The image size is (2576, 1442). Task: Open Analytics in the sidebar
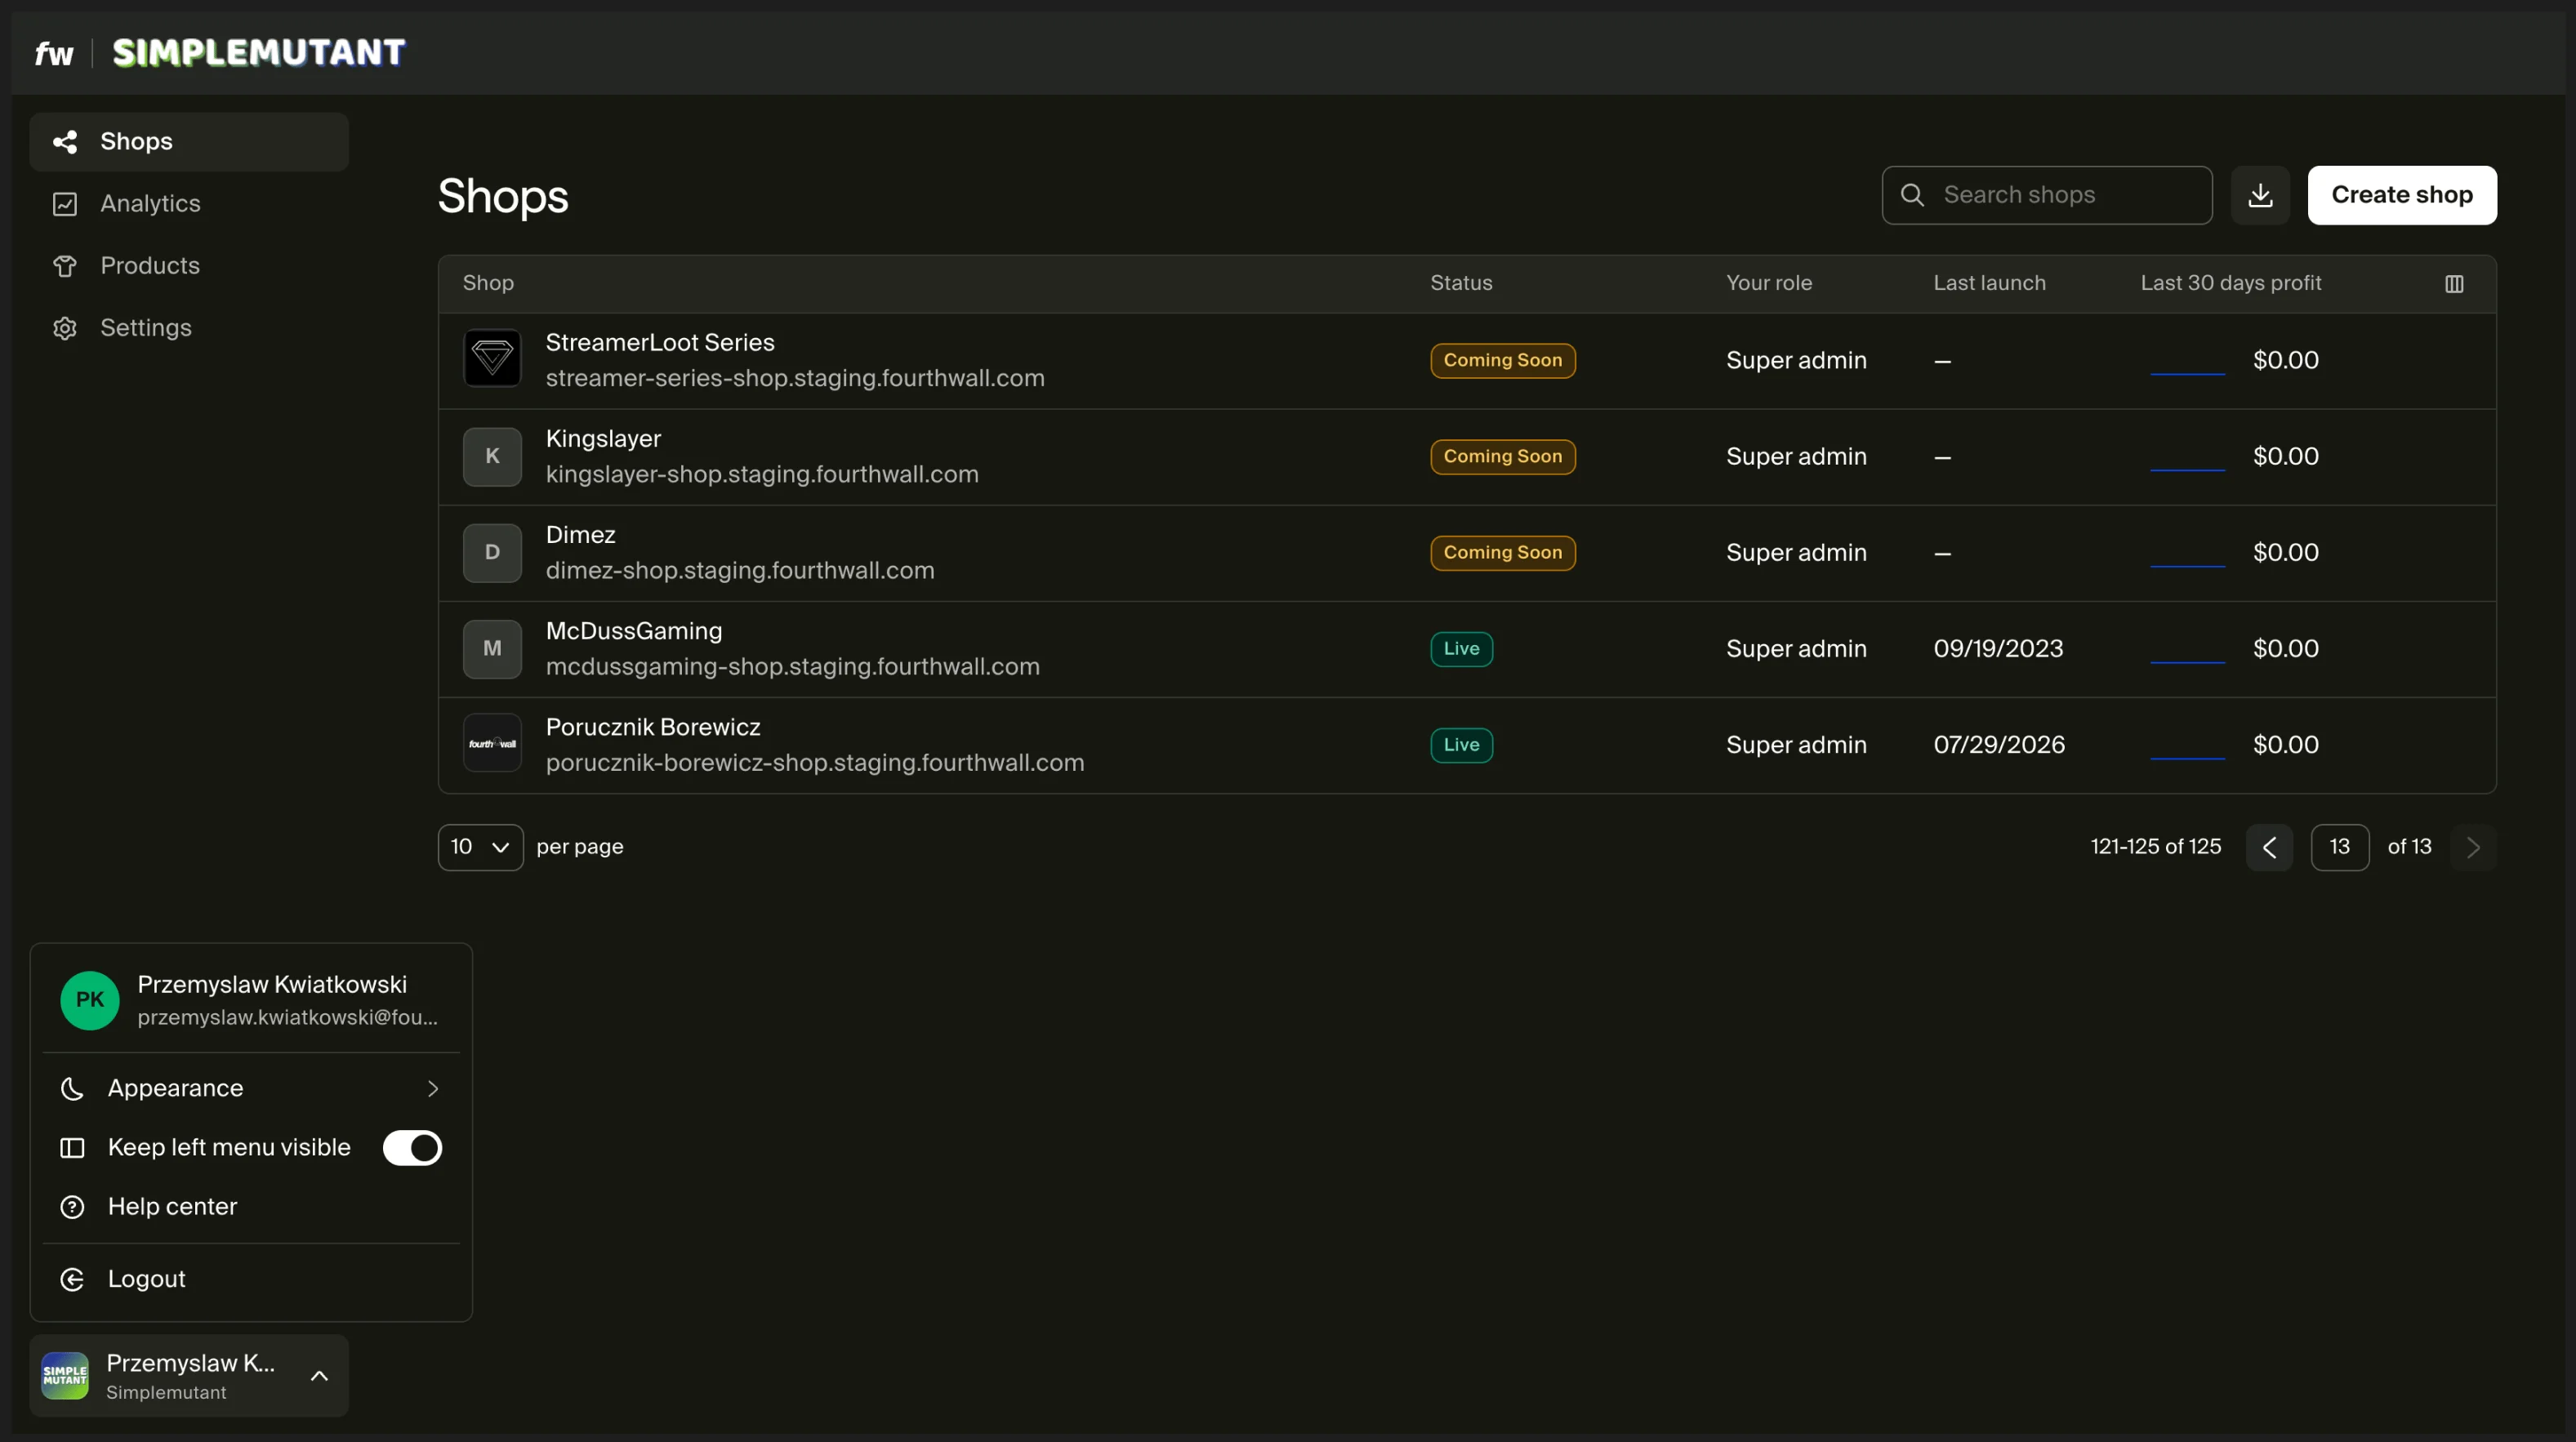click(189, 204)
